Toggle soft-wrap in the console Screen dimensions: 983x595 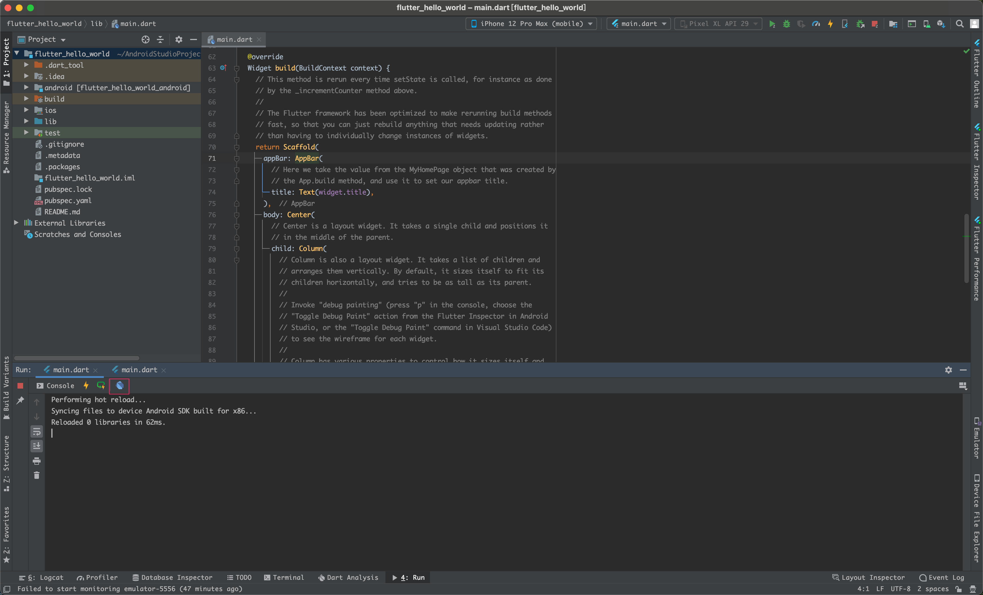(37, 431)
